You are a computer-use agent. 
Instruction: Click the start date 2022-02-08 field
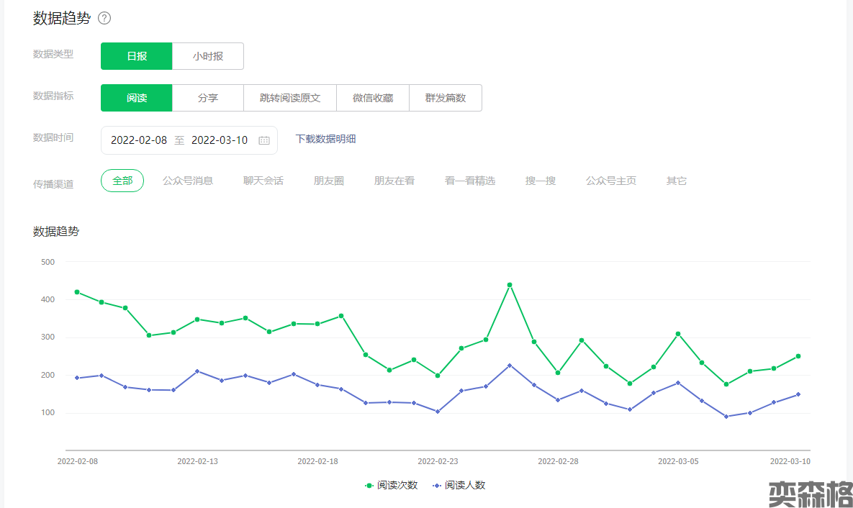click(139, 140)
